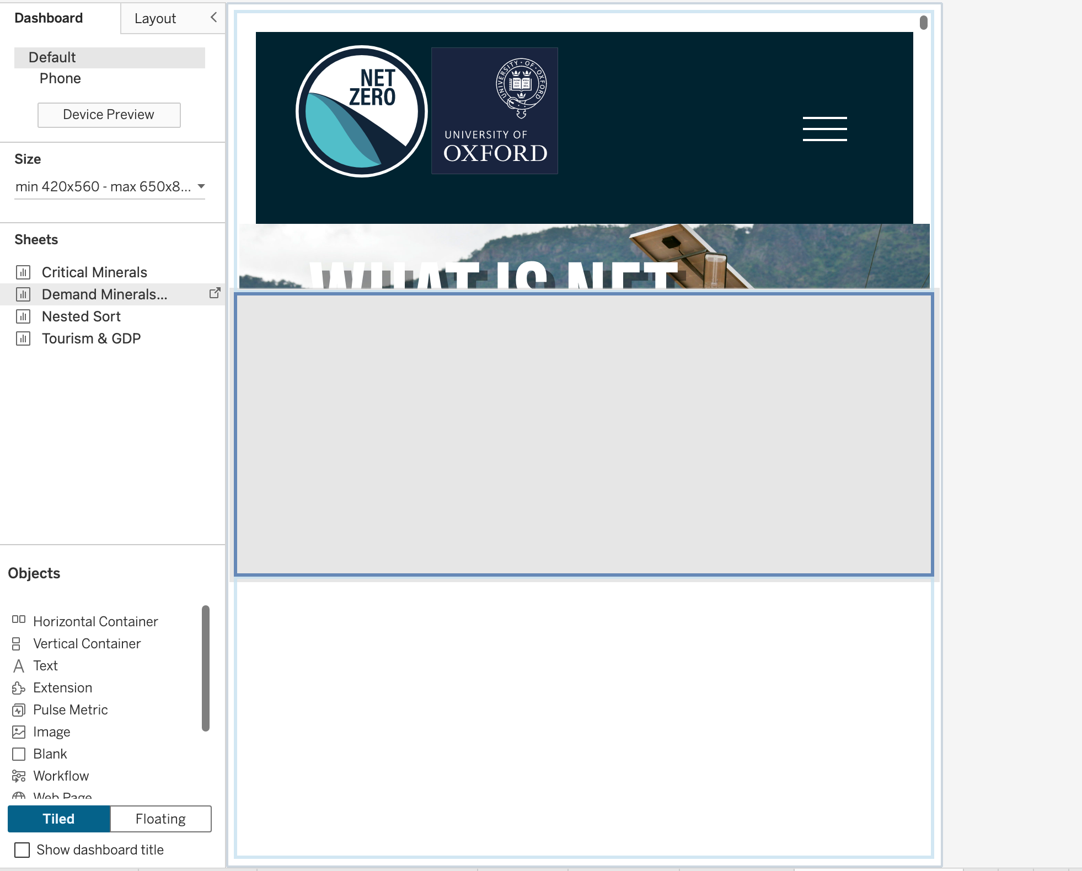The width and height of the screenshot is (1082, 871).
Task: Open Demand Minerals sheet via go-to-sheet icon
Action: click(215, 293)
